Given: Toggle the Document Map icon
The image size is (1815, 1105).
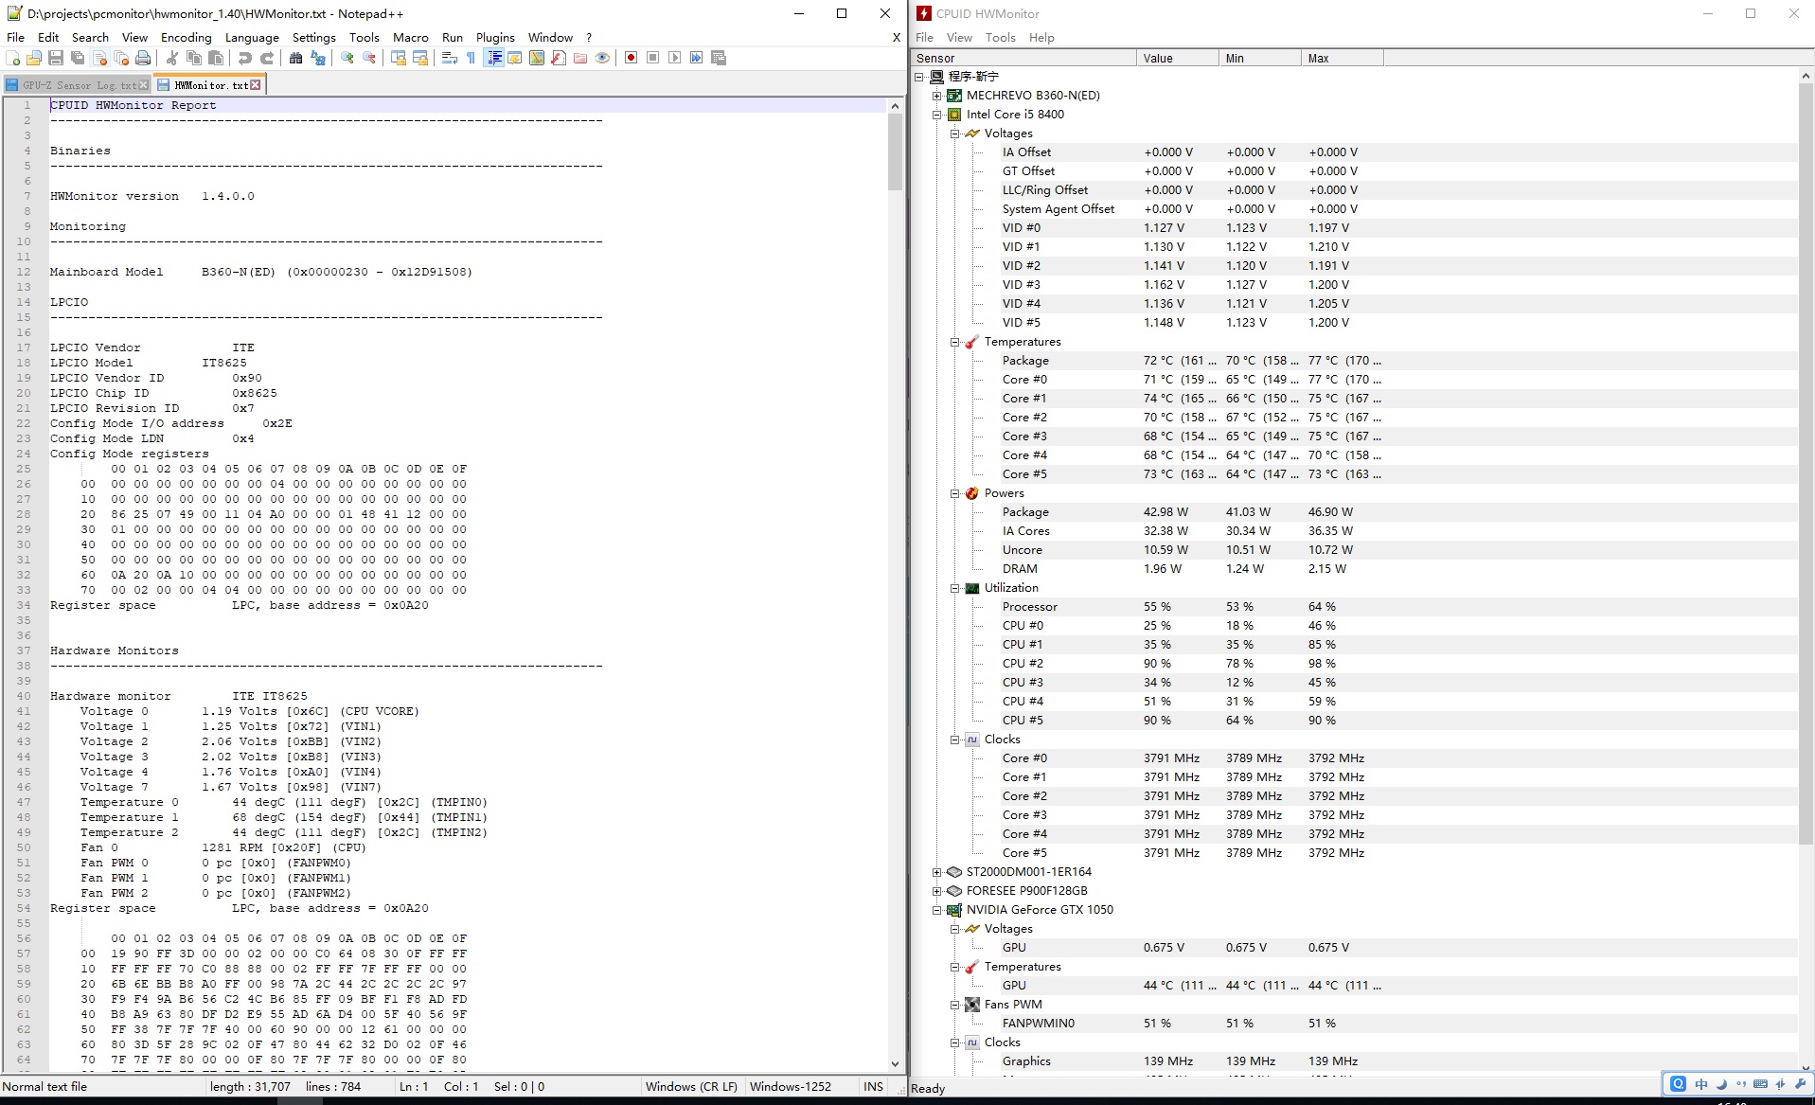Looking at the screenshot, I should pyautogui.click(x=537, y=58).
